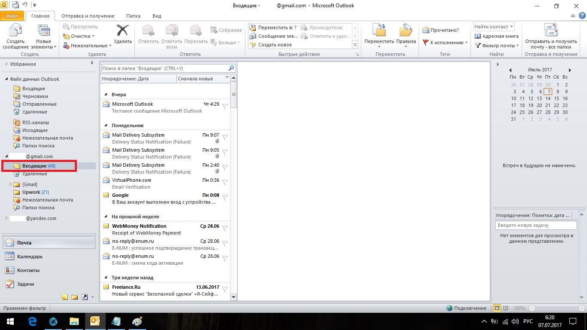Click the new task input (Введите новую задачу)
Viewport: 587px width, 330px height.
point(535,225)
